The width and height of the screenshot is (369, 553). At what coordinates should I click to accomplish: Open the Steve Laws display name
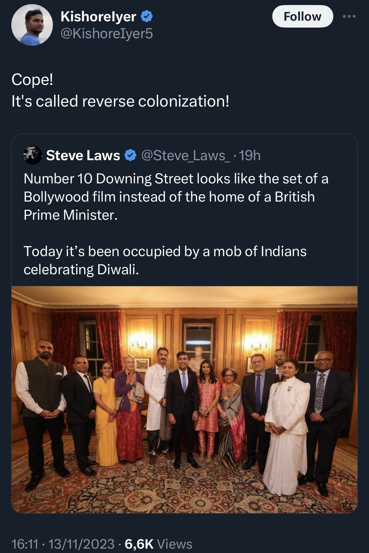click(83, 155)
